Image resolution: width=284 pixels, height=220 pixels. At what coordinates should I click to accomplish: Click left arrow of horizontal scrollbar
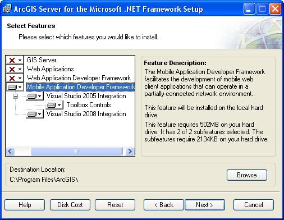tap(10, 151)
